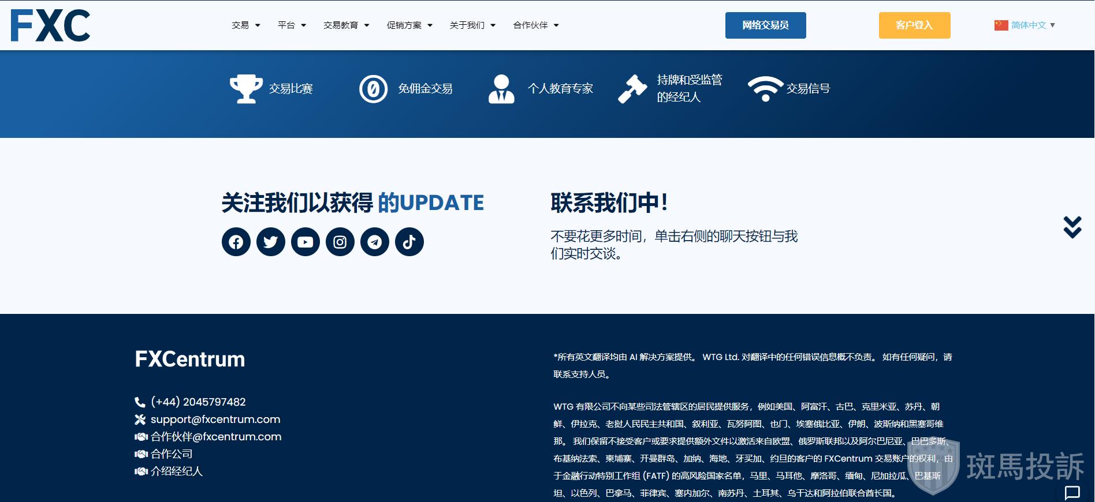Open the 个人教育专家 feature link
This screenshot has width=1095, height=502.
(x=561, y=89)
